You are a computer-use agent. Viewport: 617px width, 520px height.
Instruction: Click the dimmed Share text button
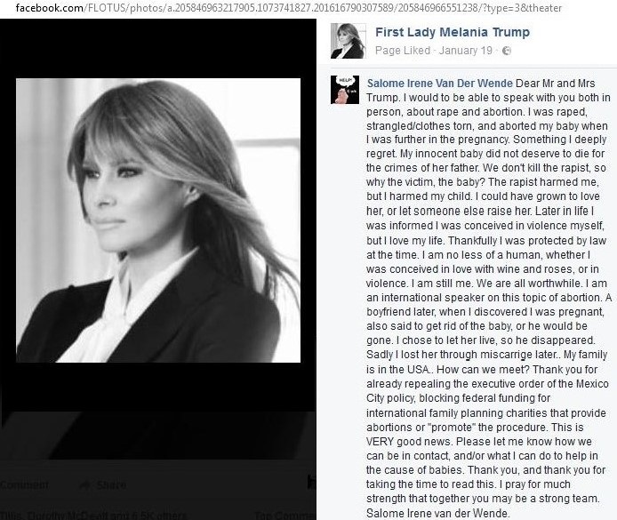[x=112, y=485]
